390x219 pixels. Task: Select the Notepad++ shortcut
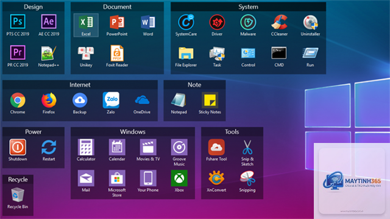(x=49, y=53)
